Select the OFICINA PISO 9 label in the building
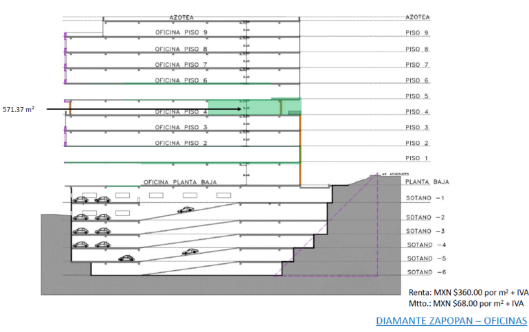 (181, 33)
